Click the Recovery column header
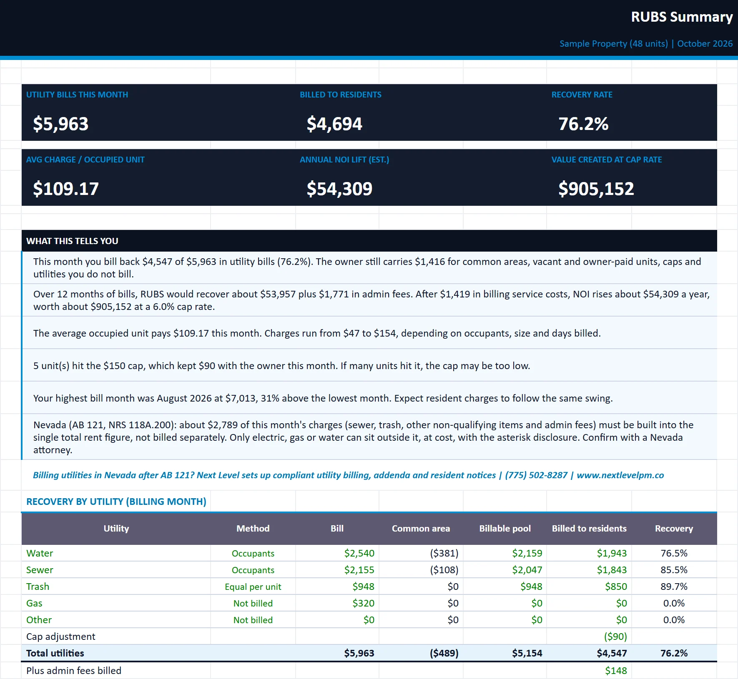The width and height of the screenshot is (738, 679). [x=674, y=528]
